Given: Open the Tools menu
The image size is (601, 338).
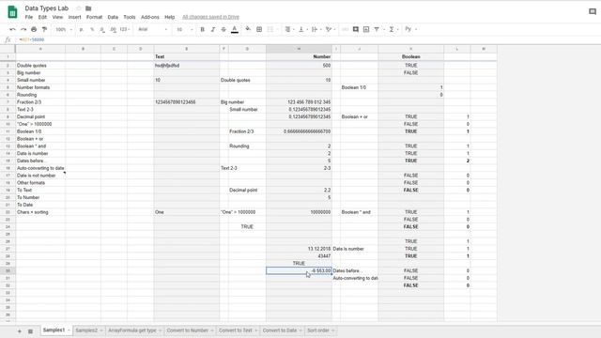Looking at the screenshot, I should point(130,17).
